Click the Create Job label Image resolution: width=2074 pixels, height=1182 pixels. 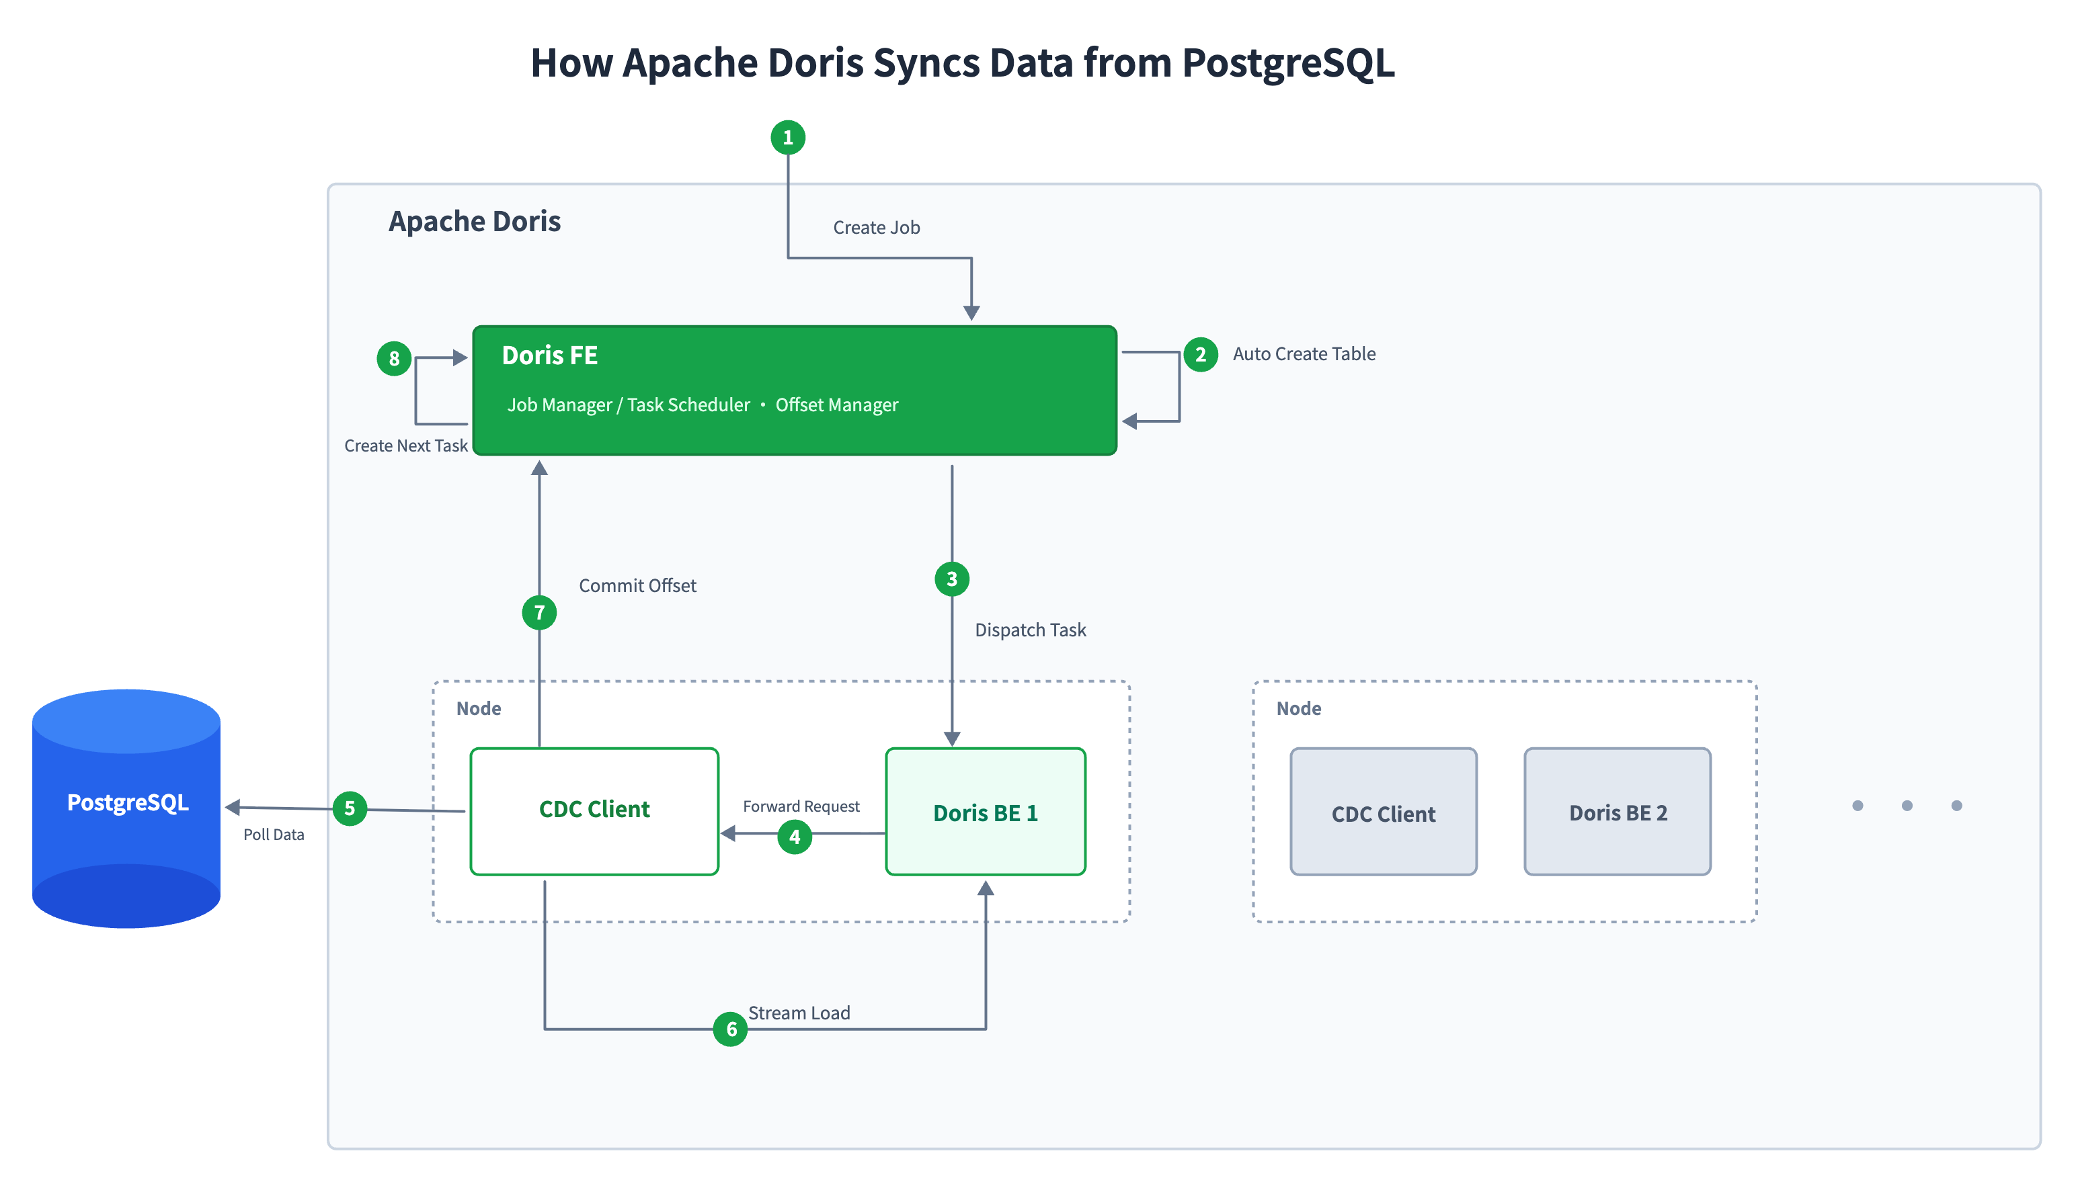click(x=876, y=227)
